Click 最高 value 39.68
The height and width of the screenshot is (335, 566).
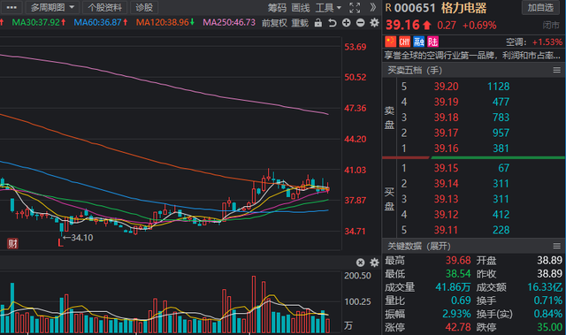click(x=458, y=261)
